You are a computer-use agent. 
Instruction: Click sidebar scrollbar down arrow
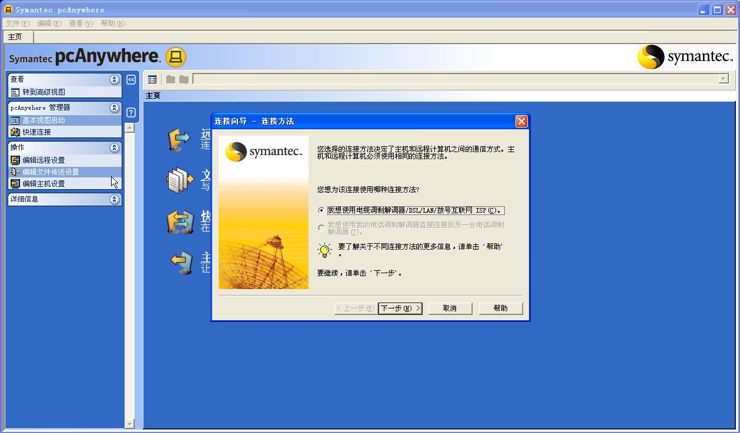pyautogui.click(x=130, y=424)
